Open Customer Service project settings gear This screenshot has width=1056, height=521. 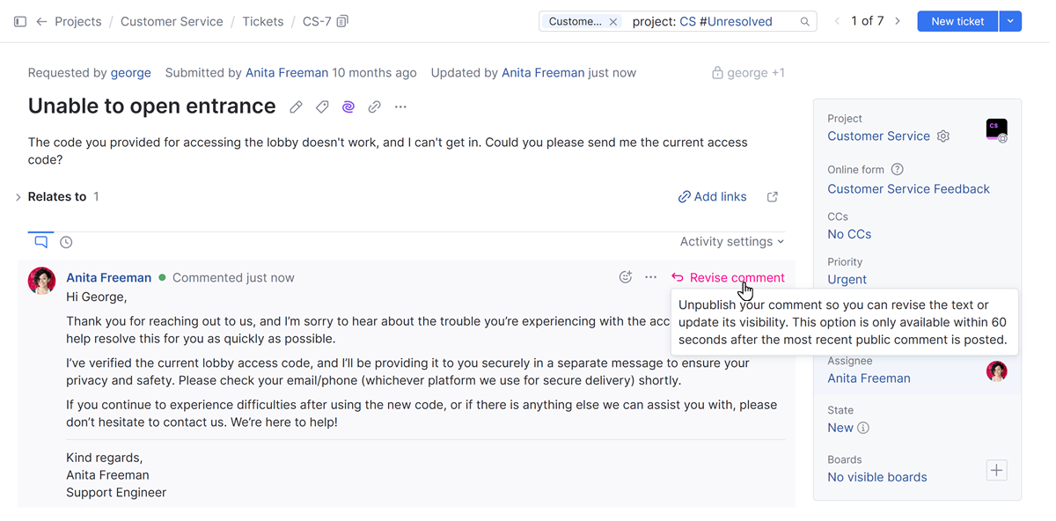[943, 136]
